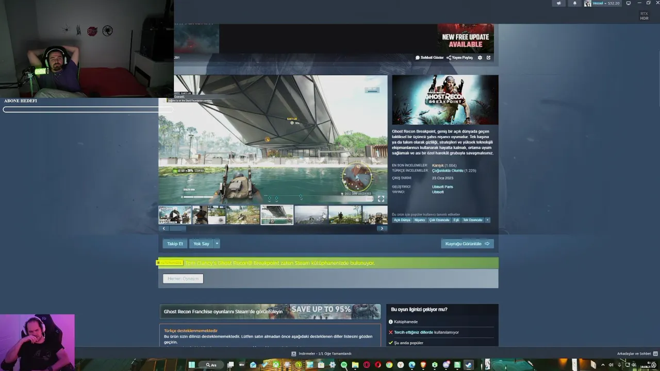Open broadcast settings gear icon
Viewport: 660px width, 371px height.
(x=480, y=58)
